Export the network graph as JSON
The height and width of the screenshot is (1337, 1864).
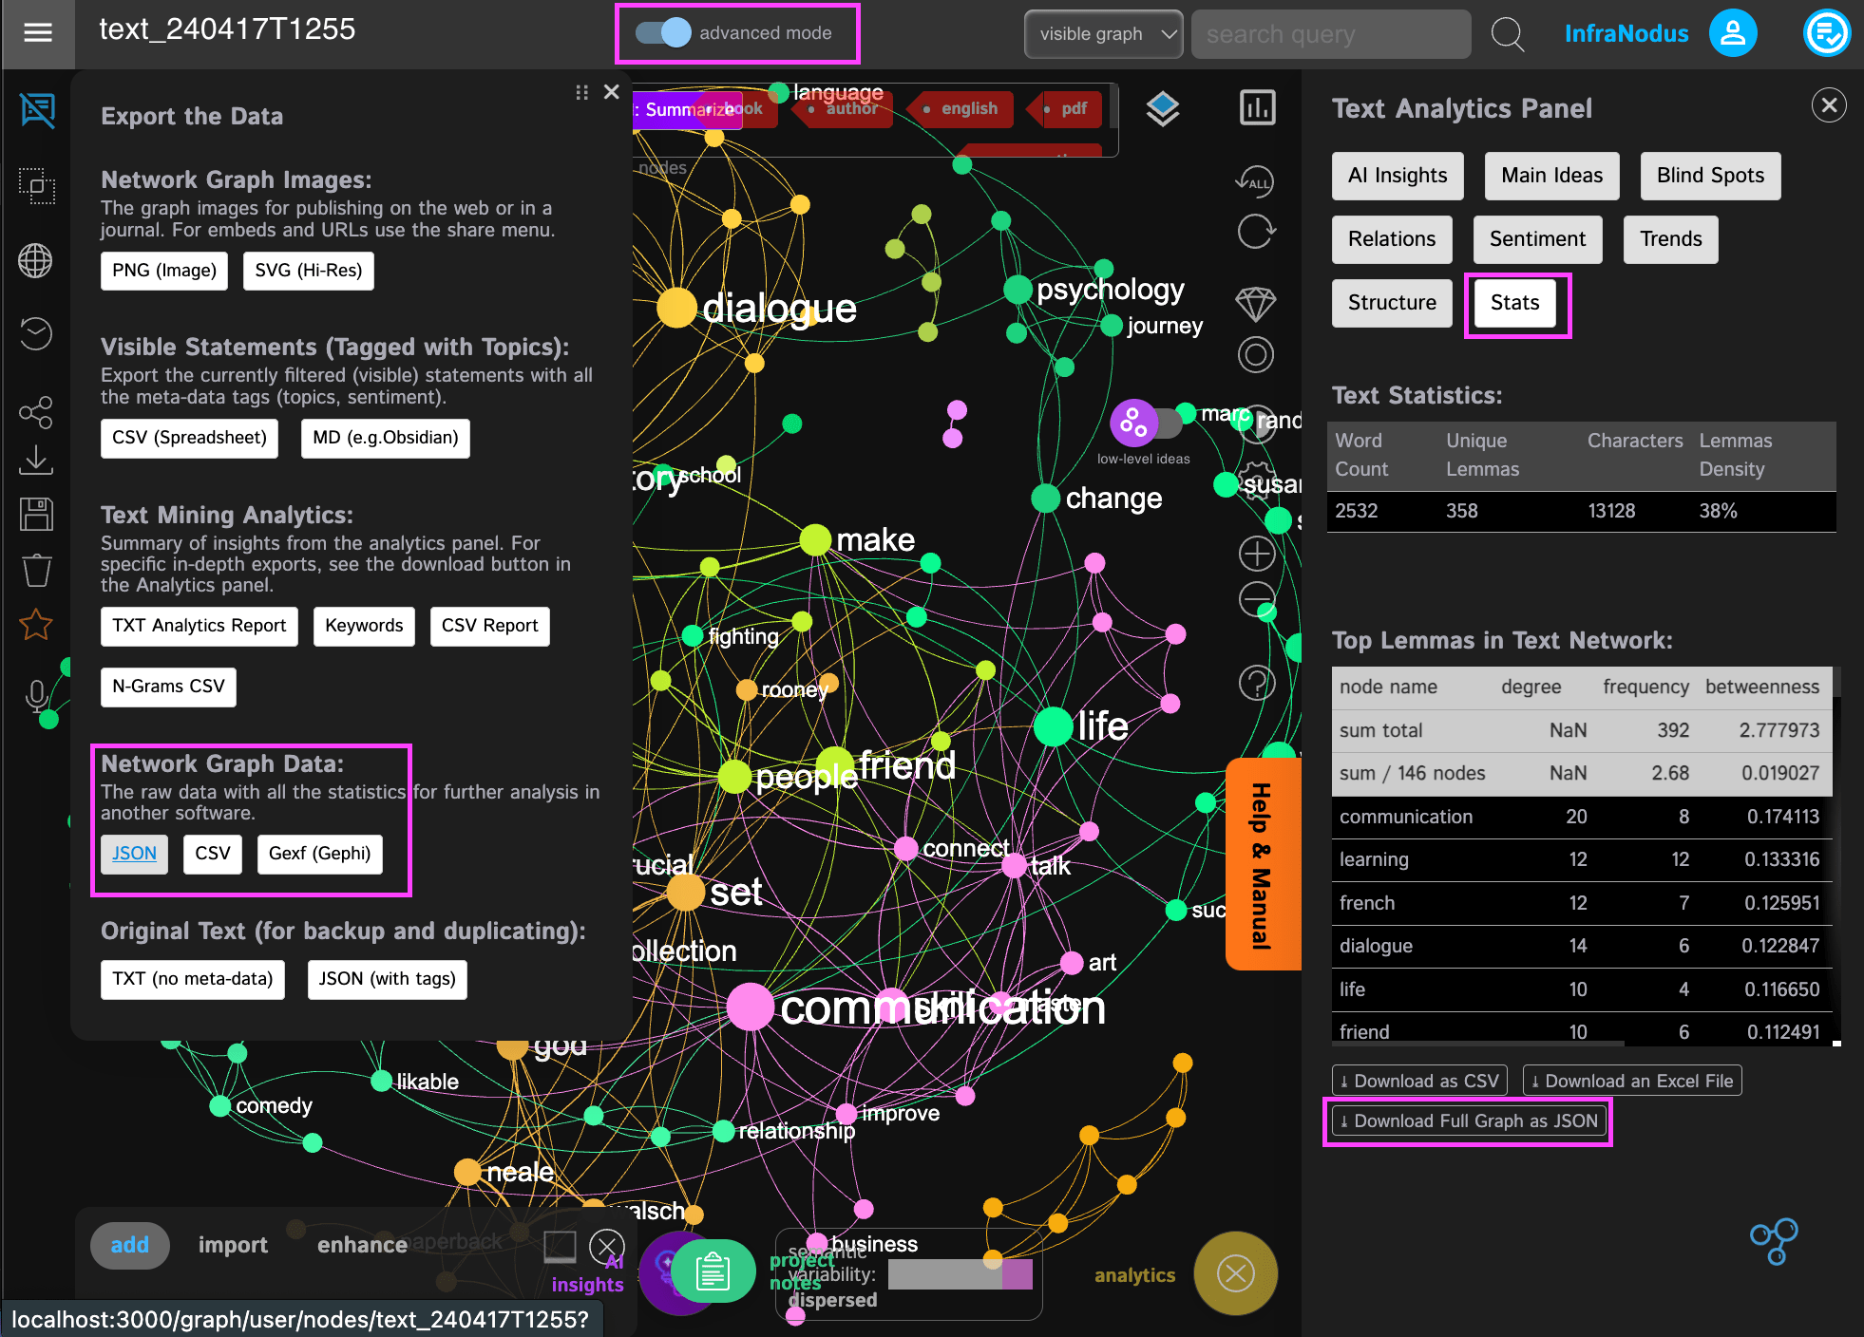[x=134, y=854]
